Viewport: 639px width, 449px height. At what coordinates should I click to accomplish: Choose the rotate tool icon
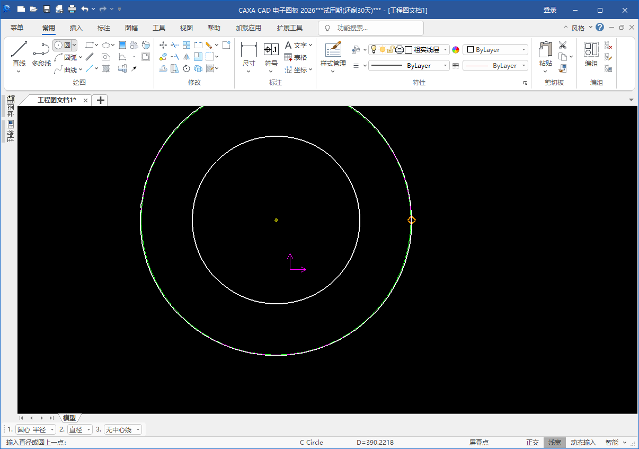pos(187,68)
